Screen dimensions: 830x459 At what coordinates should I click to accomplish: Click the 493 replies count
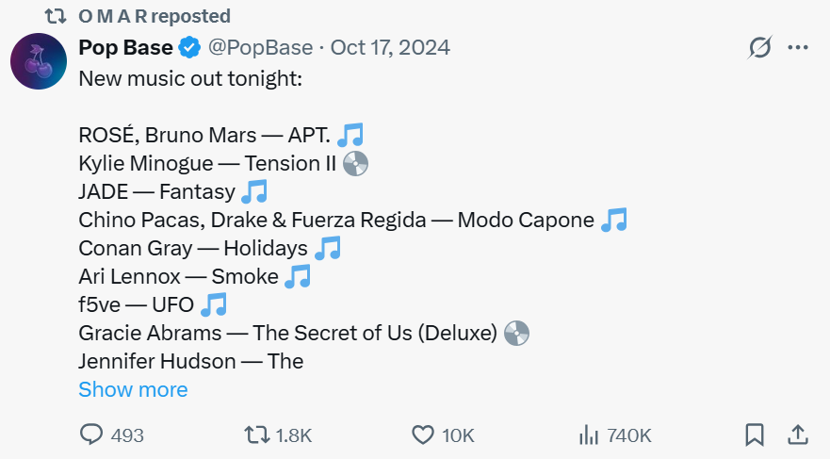coord(127,435)
